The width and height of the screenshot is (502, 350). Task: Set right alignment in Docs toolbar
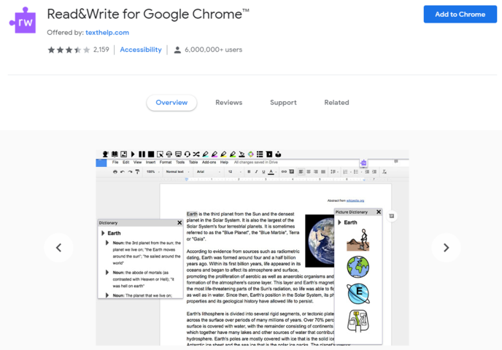316,172
